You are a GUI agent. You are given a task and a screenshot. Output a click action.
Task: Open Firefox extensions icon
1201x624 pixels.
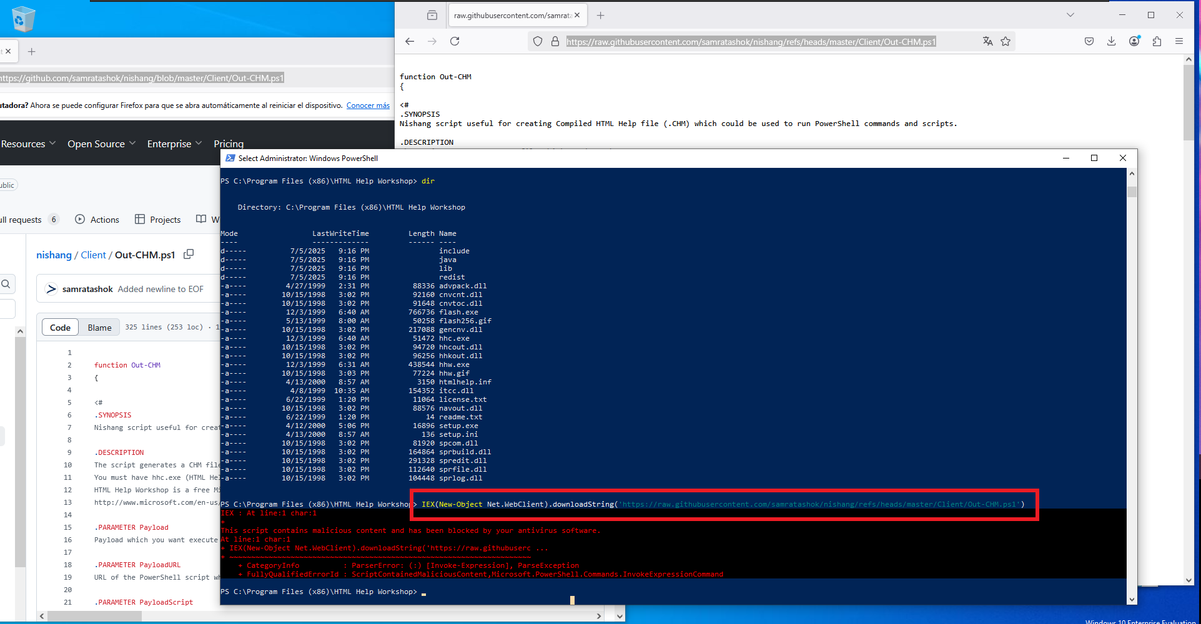click(x=1157, y=41)
